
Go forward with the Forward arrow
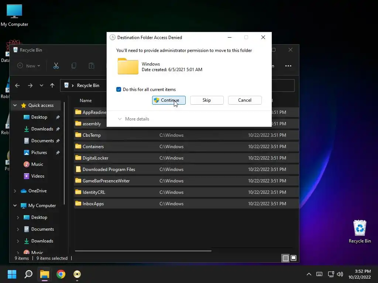[30, 85]
